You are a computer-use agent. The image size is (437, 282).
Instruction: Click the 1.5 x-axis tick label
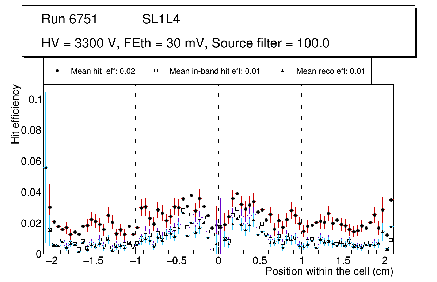click(343, 262)
